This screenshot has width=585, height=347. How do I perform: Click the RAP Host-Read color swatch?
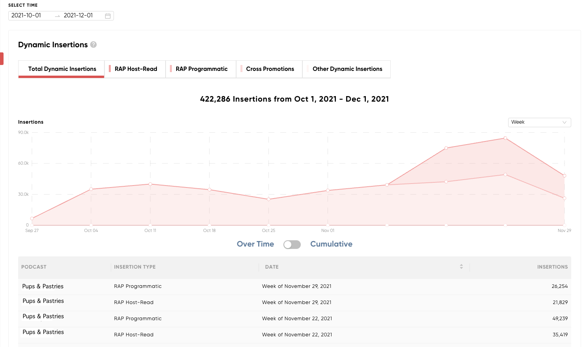(x=110, y=69)
